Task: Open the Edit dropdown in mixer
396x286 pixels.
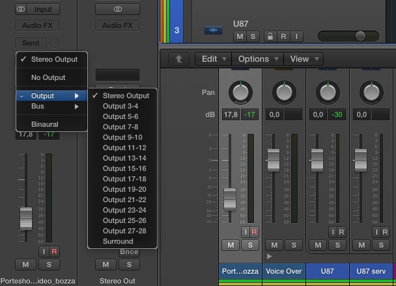Action: tap(214, 59)
